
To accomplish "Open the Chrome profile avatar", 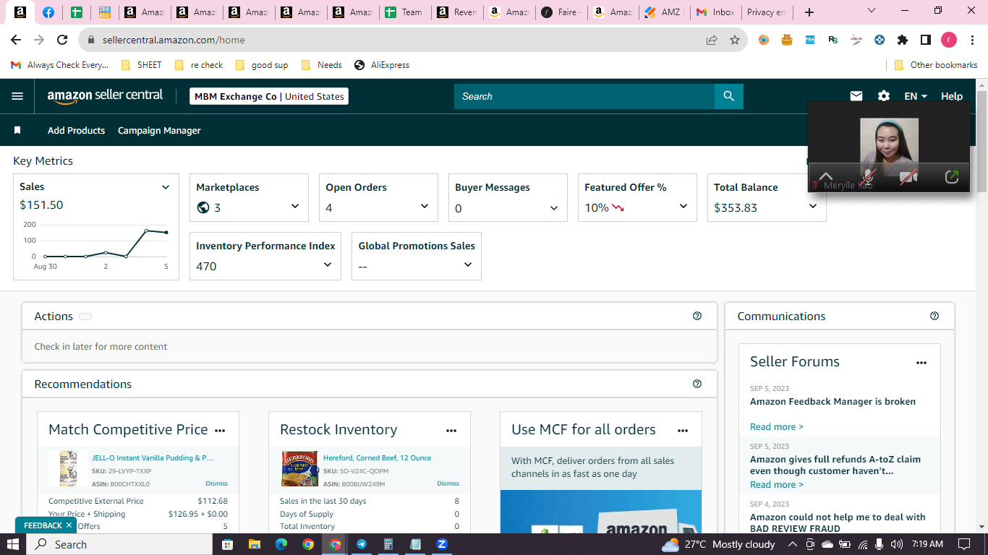I will point(948,40).
